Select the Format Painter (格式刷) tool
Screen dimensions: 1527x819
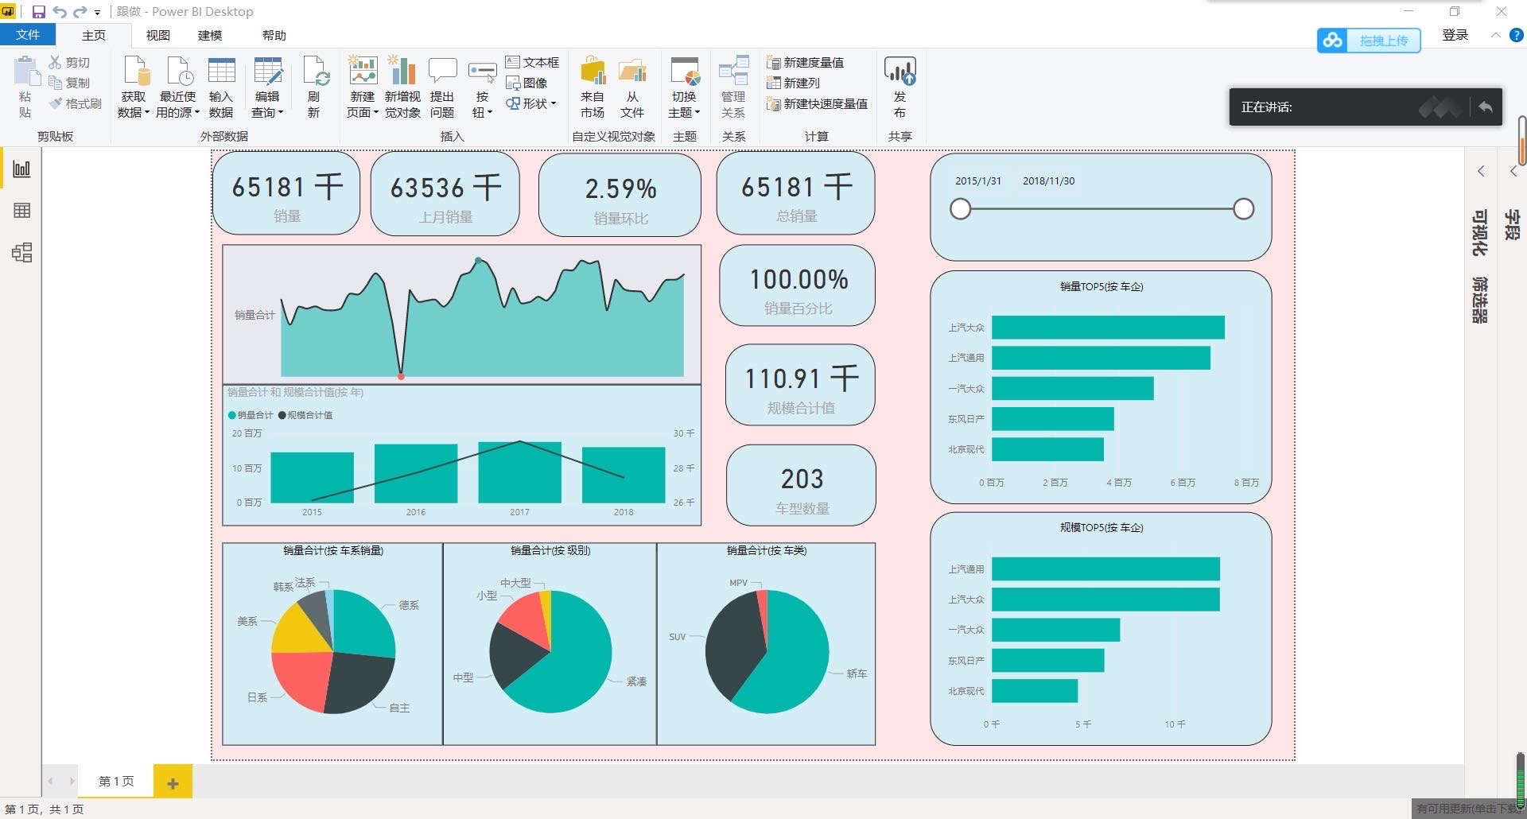75,103
